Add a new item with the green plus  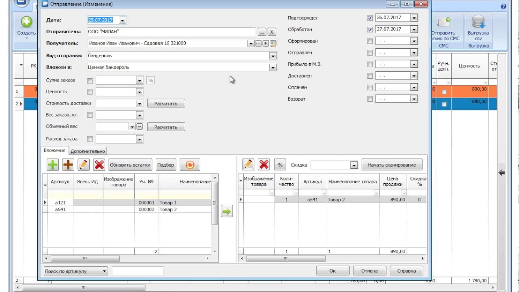pyautogui.click(x=53, y=165)
